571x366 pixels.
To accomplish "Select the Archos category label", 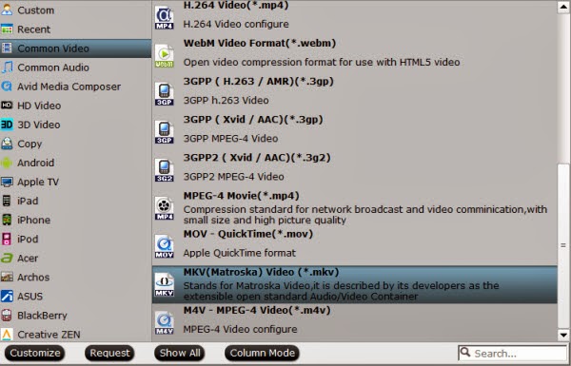I will click(33, 278).
